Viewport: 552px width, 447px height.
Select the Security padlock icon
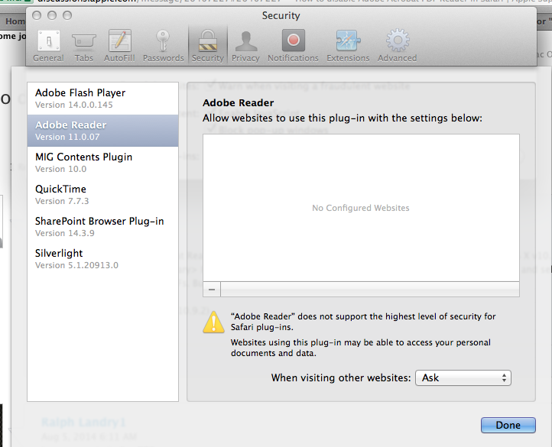[208, 40]
